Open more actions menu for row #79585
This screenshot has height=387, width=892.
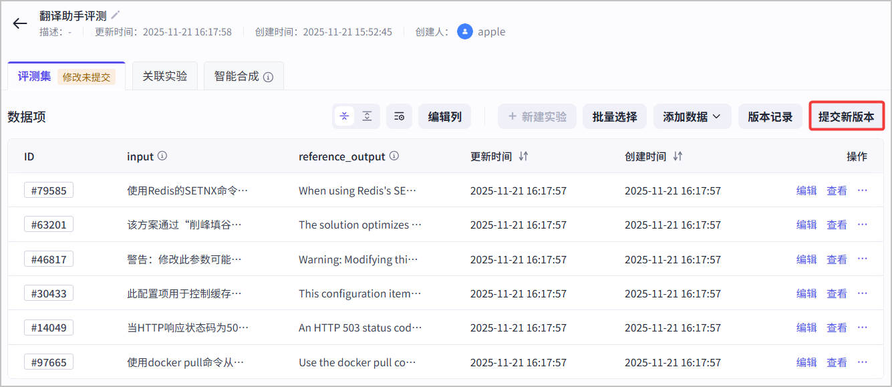point(862,190)
